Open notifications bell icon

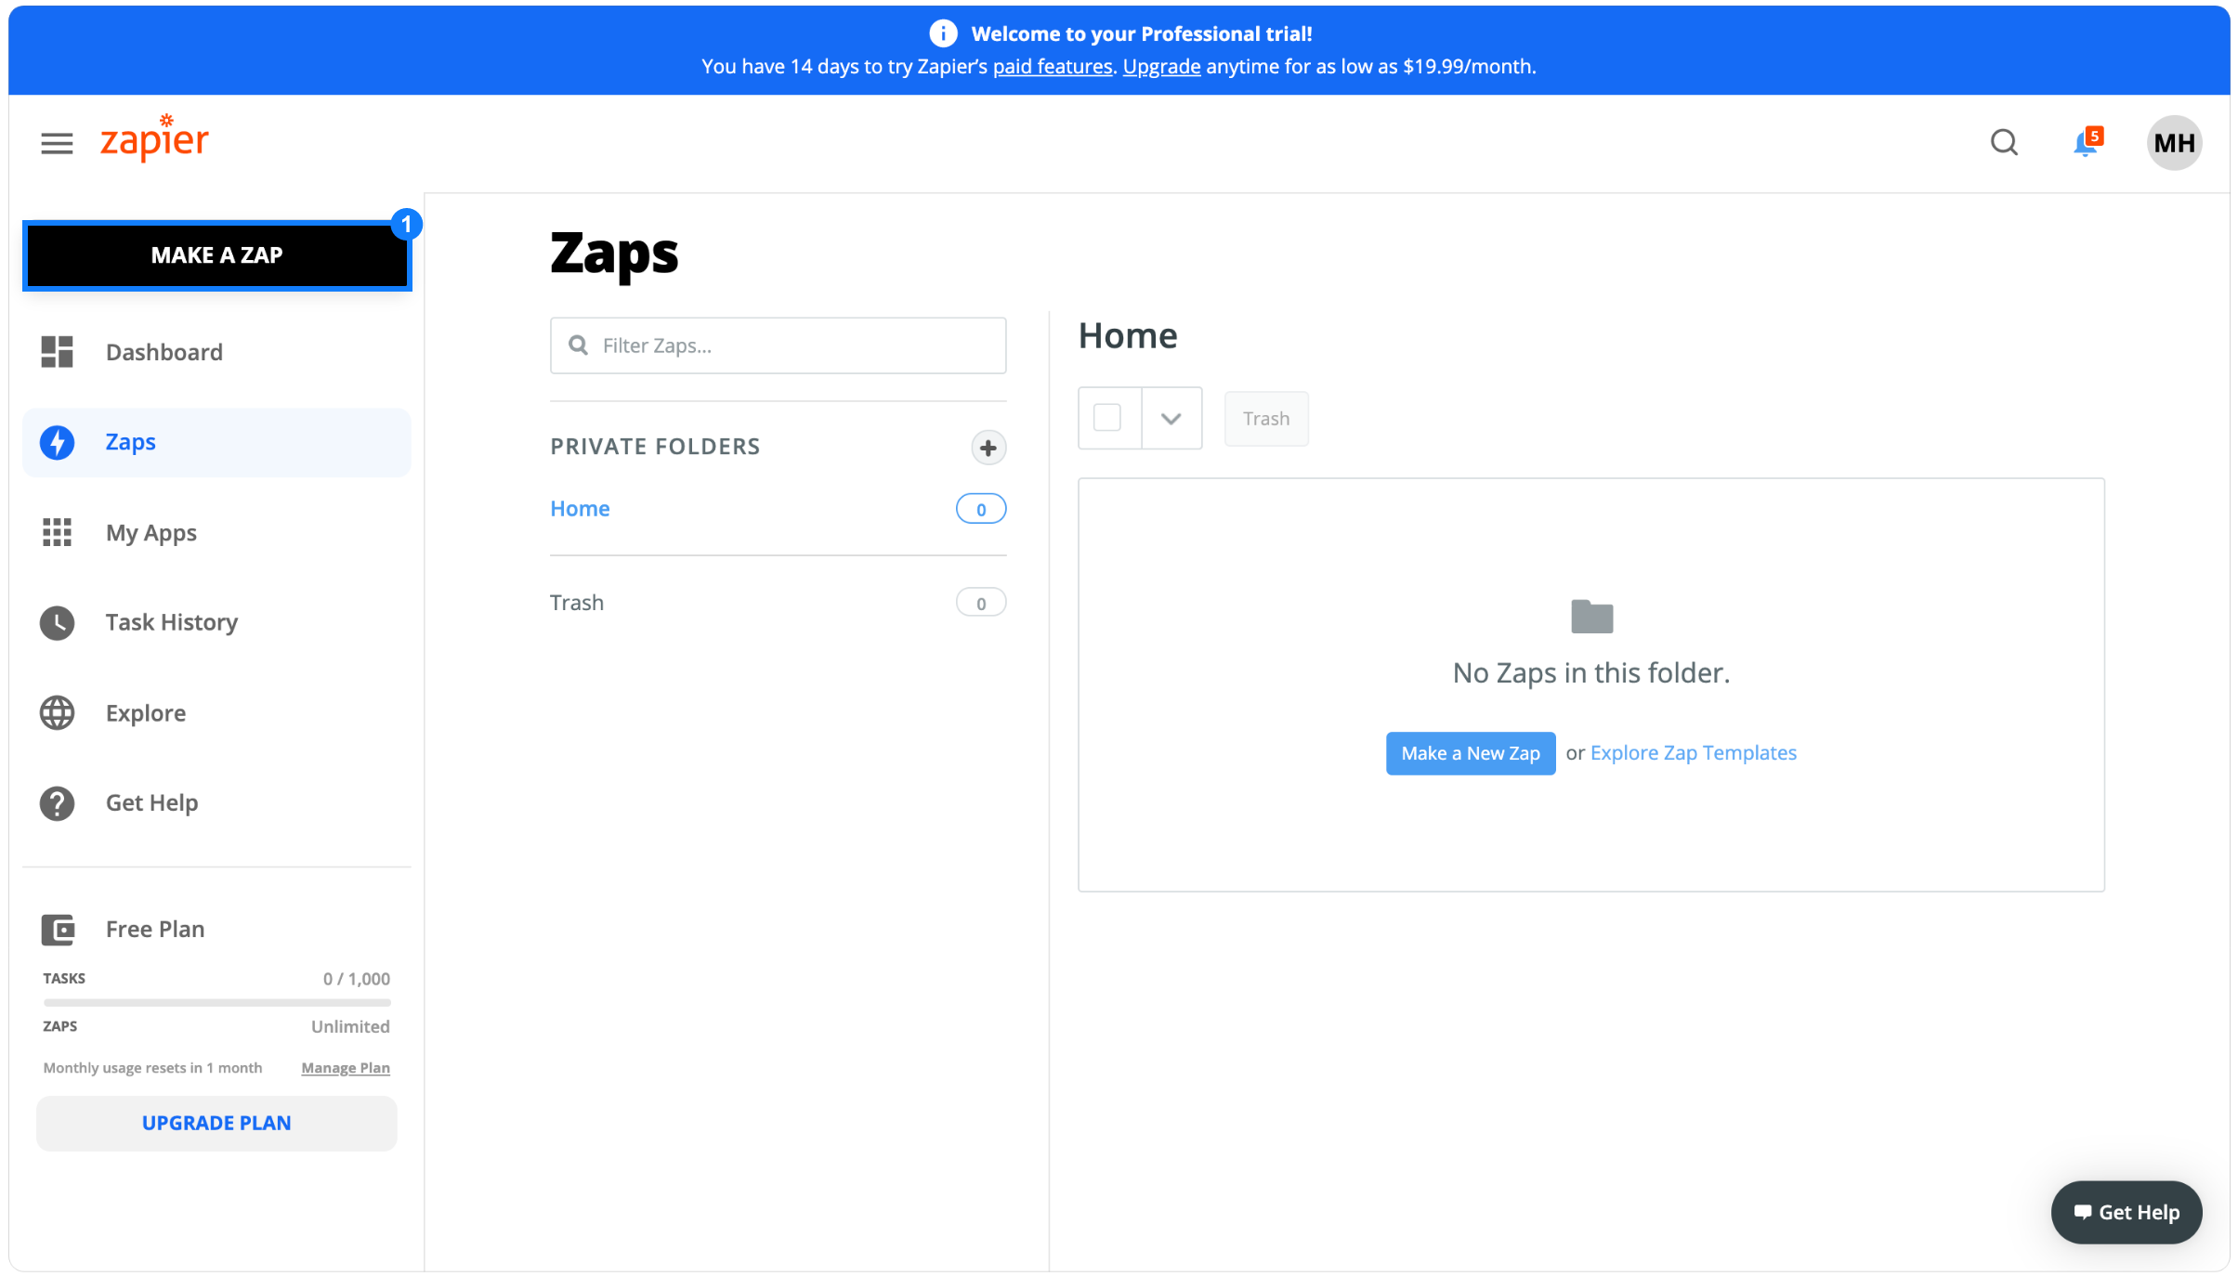2087,142
